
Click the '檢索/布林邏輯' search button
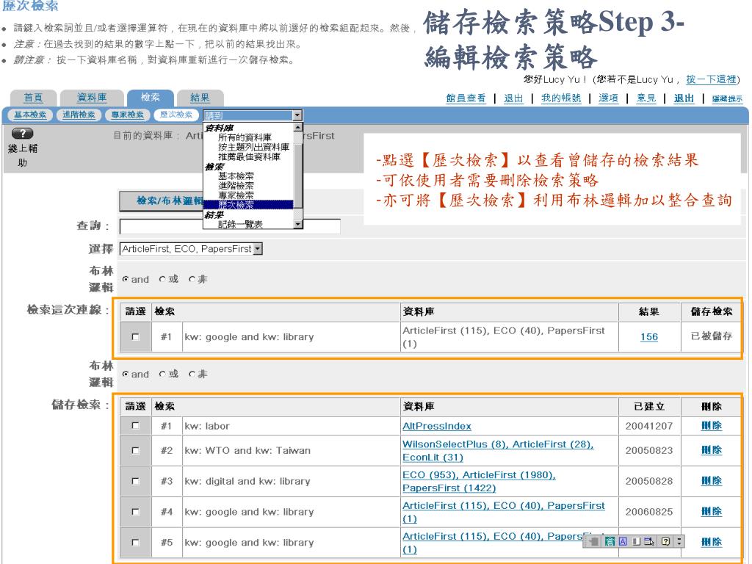tap(161, 201)
